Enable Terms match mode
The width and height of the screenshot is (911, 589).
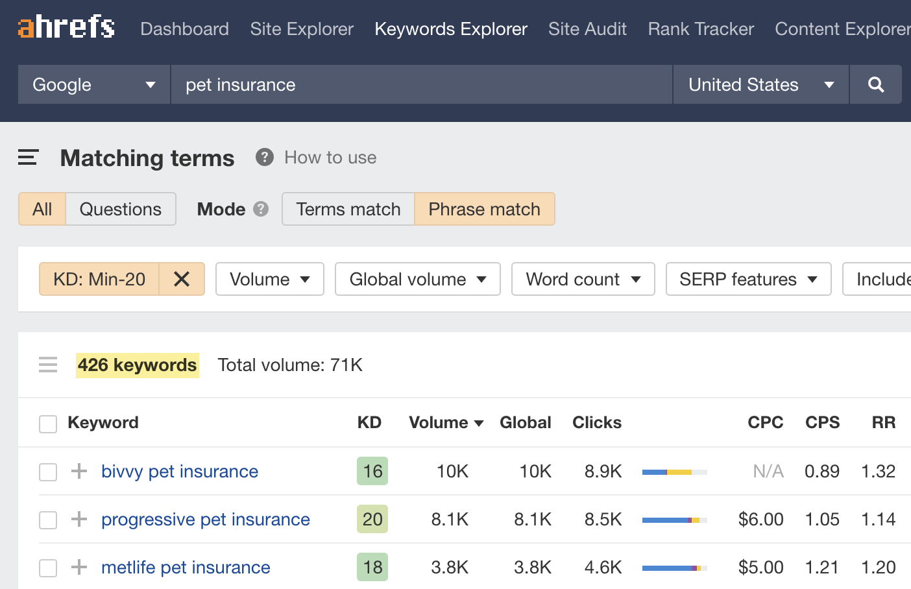pos(348,209)
